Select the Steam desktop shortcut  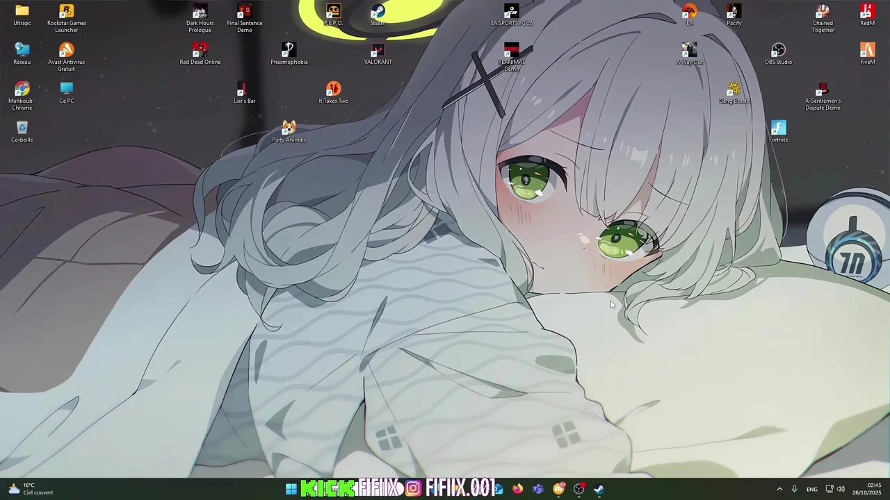click(x=378, y=15)
